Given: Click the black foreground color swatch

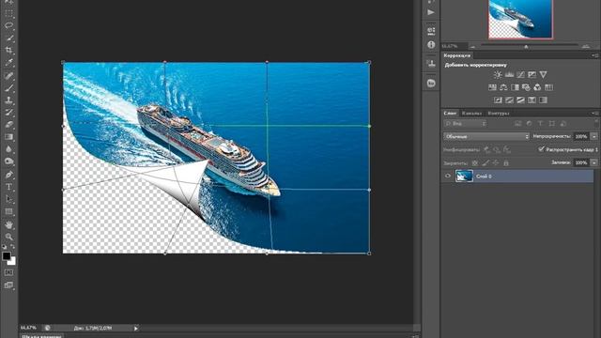Looking at the screenshot, I should pyautogui.click(x=7, y=256).
